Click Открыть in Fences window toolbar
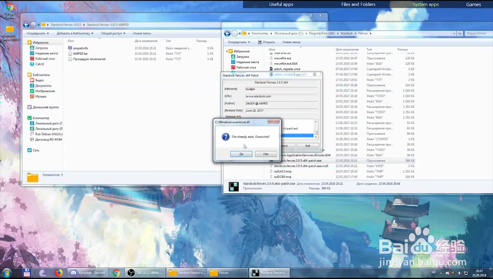Screen dimensions: 493x279 tap(266, 42)
